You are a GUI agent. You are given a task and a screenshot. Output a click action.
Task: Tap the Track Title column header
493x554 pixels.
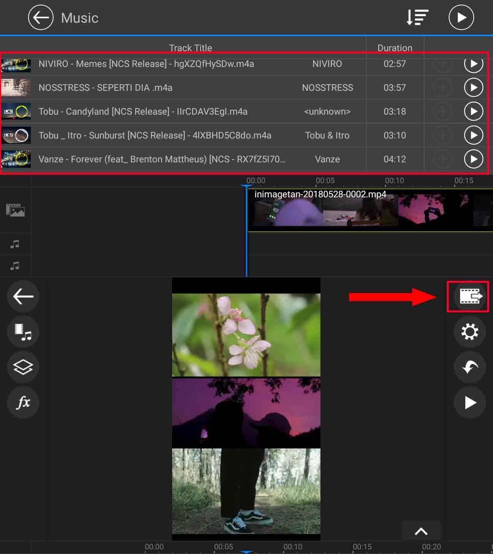pos(191,48)
